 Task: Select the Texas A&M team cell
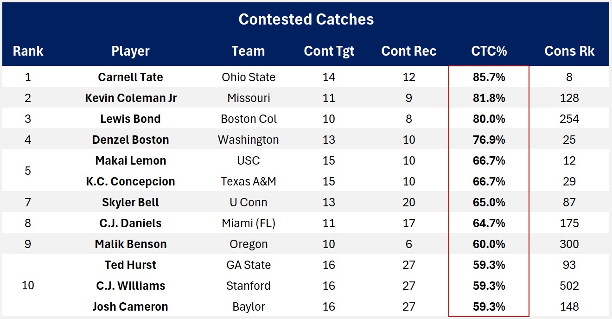249,181
